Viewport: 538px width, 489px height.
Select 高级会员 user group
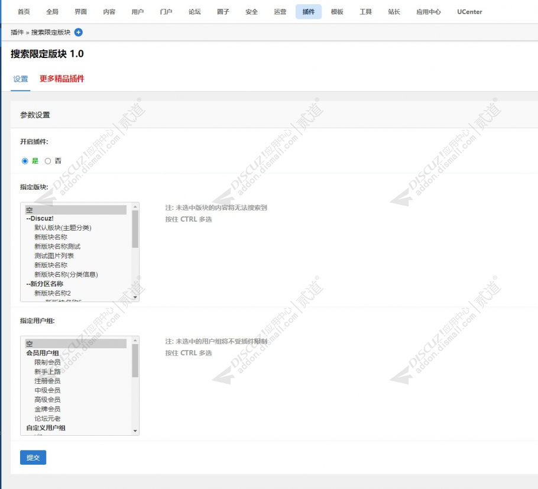(x=76, y=400)
